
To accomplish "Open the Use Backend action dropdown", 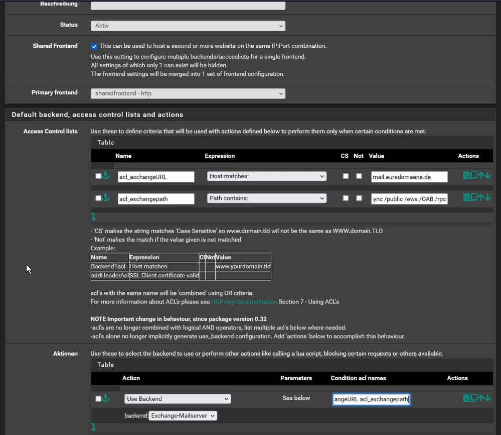I will point(178,399).
